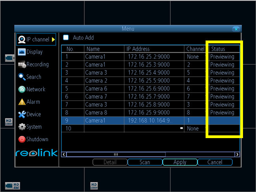
Task: Open Channel dropdown for row 1
Action: 197,57
